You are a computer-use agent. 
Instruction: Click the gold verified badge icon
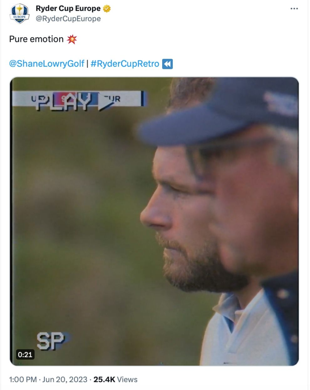click(106, 9)
